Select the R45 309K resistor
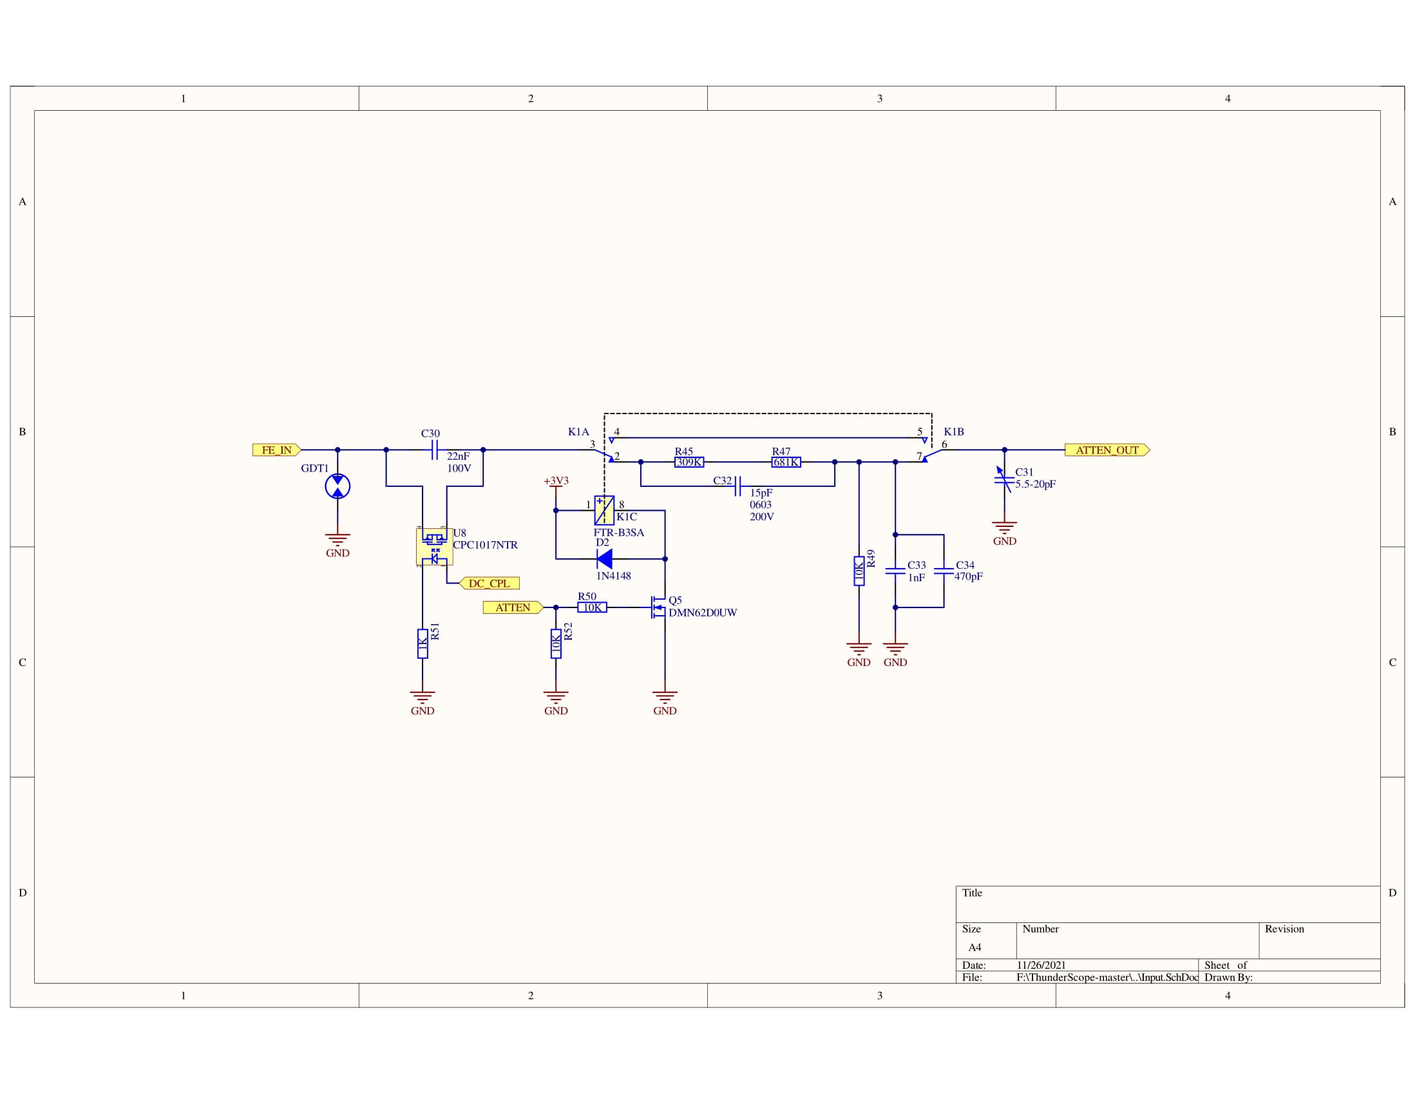The width and height of the screenshot is (1417, 1095). tap(689, 462)
